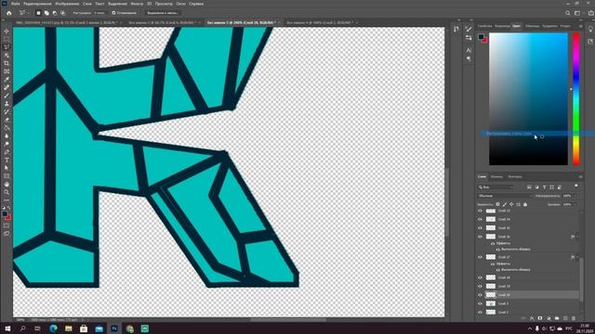Select the Lasso tool in the toolbar
Image resolution: width=595 pixels, height=334 pixels.
(x=7, y=47)
